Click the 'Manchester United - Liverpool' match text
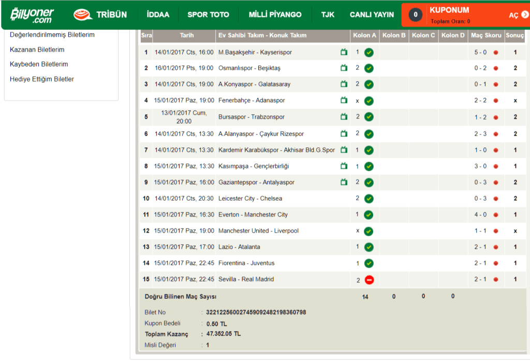 [259, 231]
